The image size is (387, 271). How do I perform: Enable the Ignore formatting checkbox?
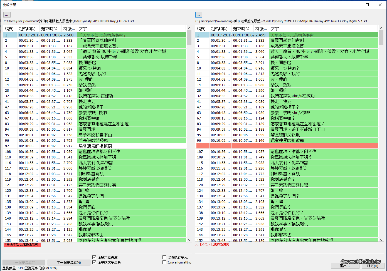[x=164, y=262]
